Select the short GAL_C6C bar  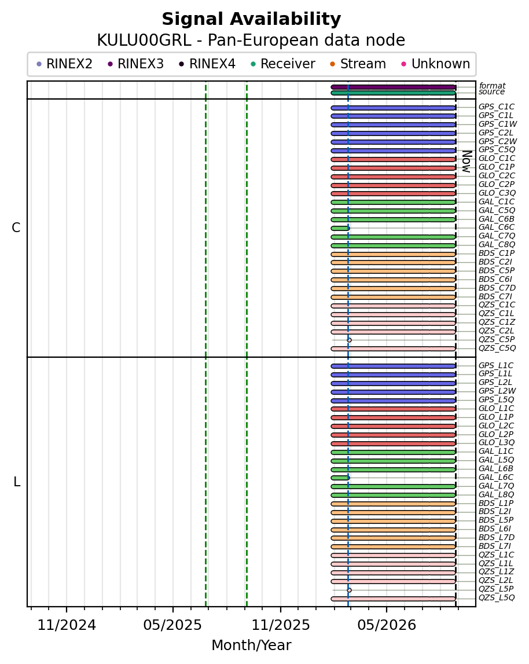click(x=340, y=228)
